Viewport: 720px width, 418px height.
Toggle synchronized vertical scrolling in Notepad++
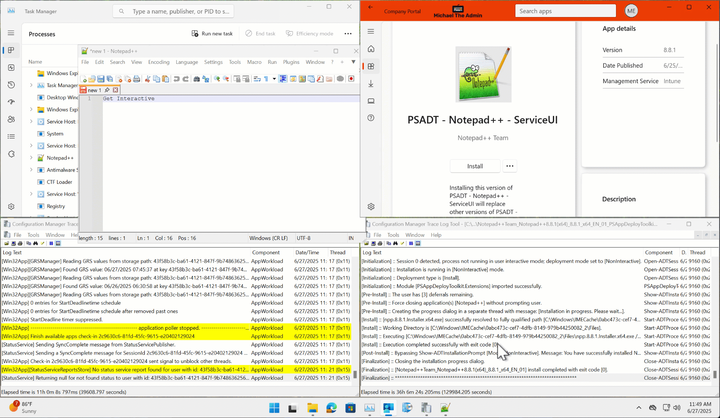[237, 79]
